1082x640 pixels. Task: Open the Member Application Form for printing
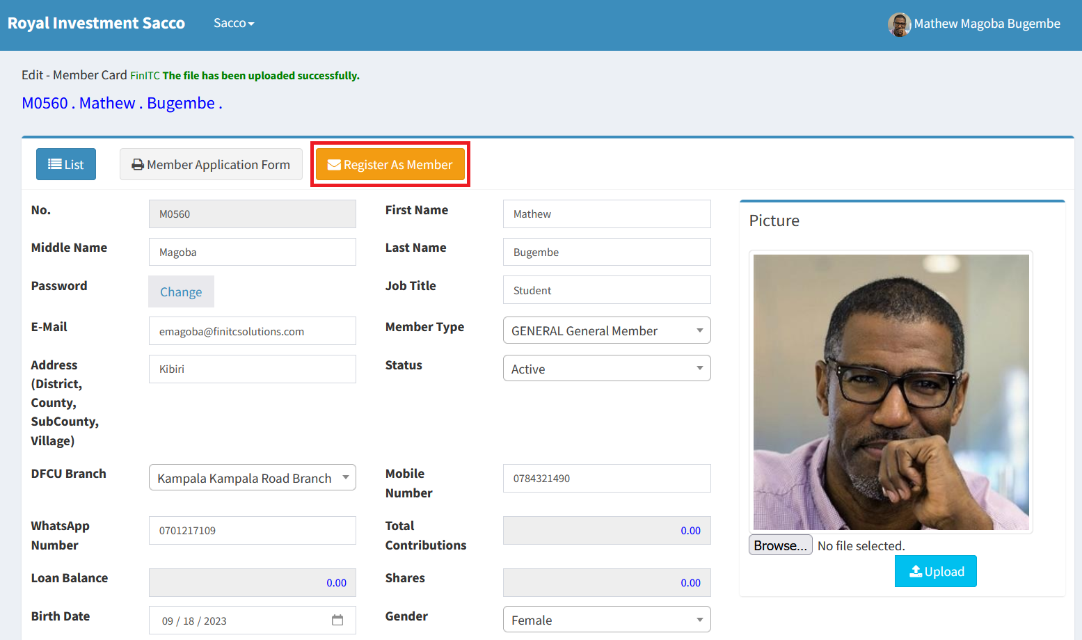211,164
